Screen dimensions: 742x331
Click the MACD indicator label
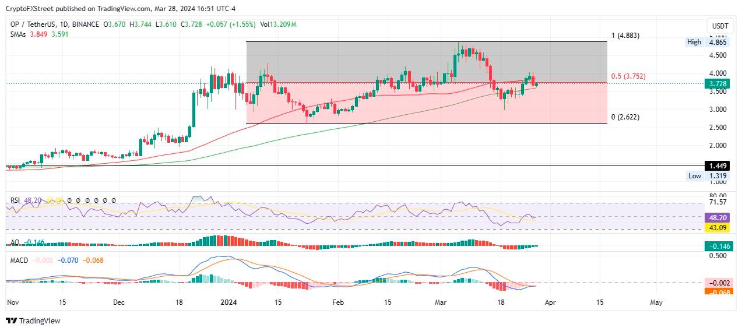point(19,259)
